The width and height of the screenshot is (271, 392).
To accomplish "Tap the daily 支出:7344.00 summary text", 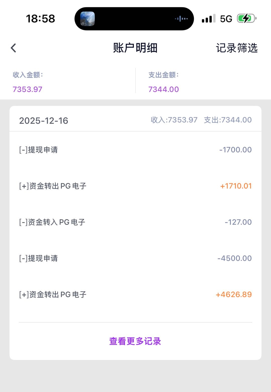I will [x=228, y=120].
